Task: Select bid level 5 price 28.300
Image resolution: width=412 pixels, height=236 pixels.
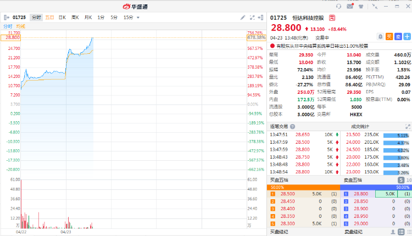Action: [287, 224]
